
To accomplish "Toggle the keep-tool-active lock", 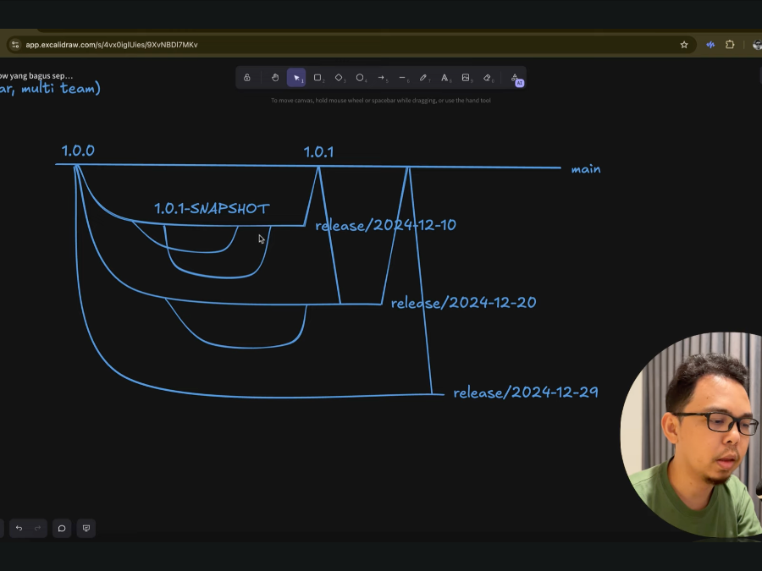I will coord(247,78).
